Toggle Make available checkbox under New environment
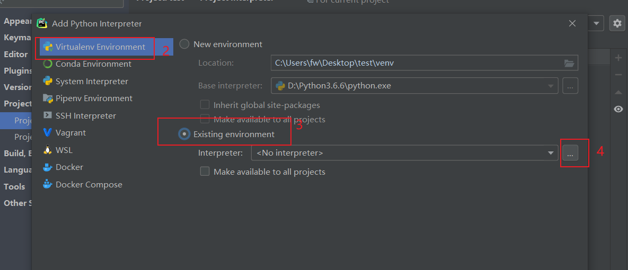Screen dimensions: 628x270 (205, 119)
